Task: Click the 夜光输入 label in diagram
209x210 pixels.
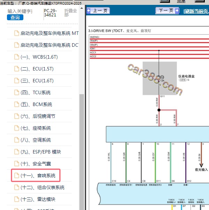Action: click(201, 170)
